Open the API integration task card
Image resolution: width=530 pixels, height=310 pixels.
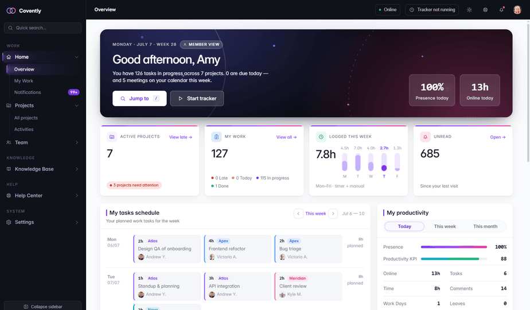237,286
